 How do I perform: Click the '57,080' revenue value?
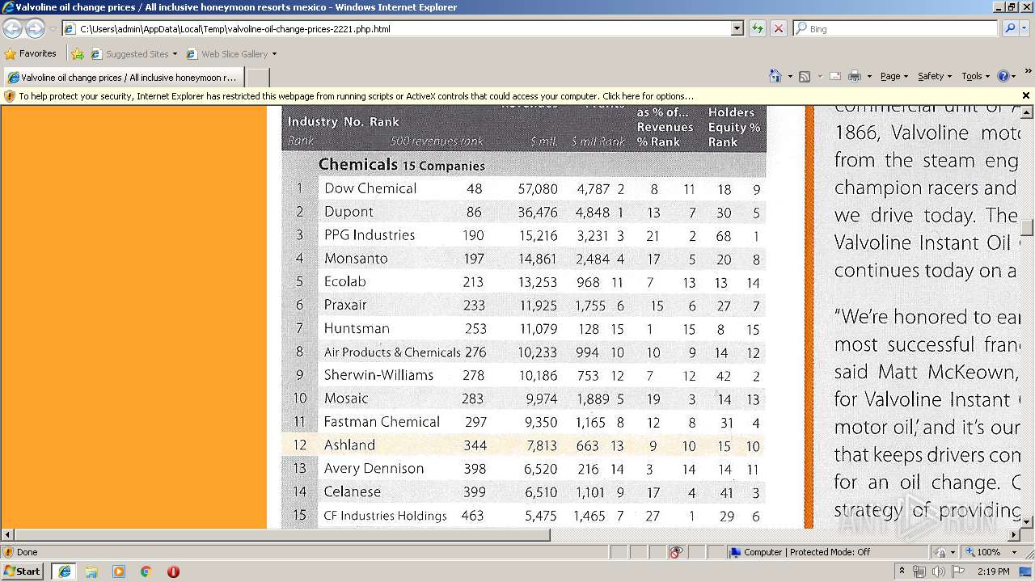(x=538, y=189)
